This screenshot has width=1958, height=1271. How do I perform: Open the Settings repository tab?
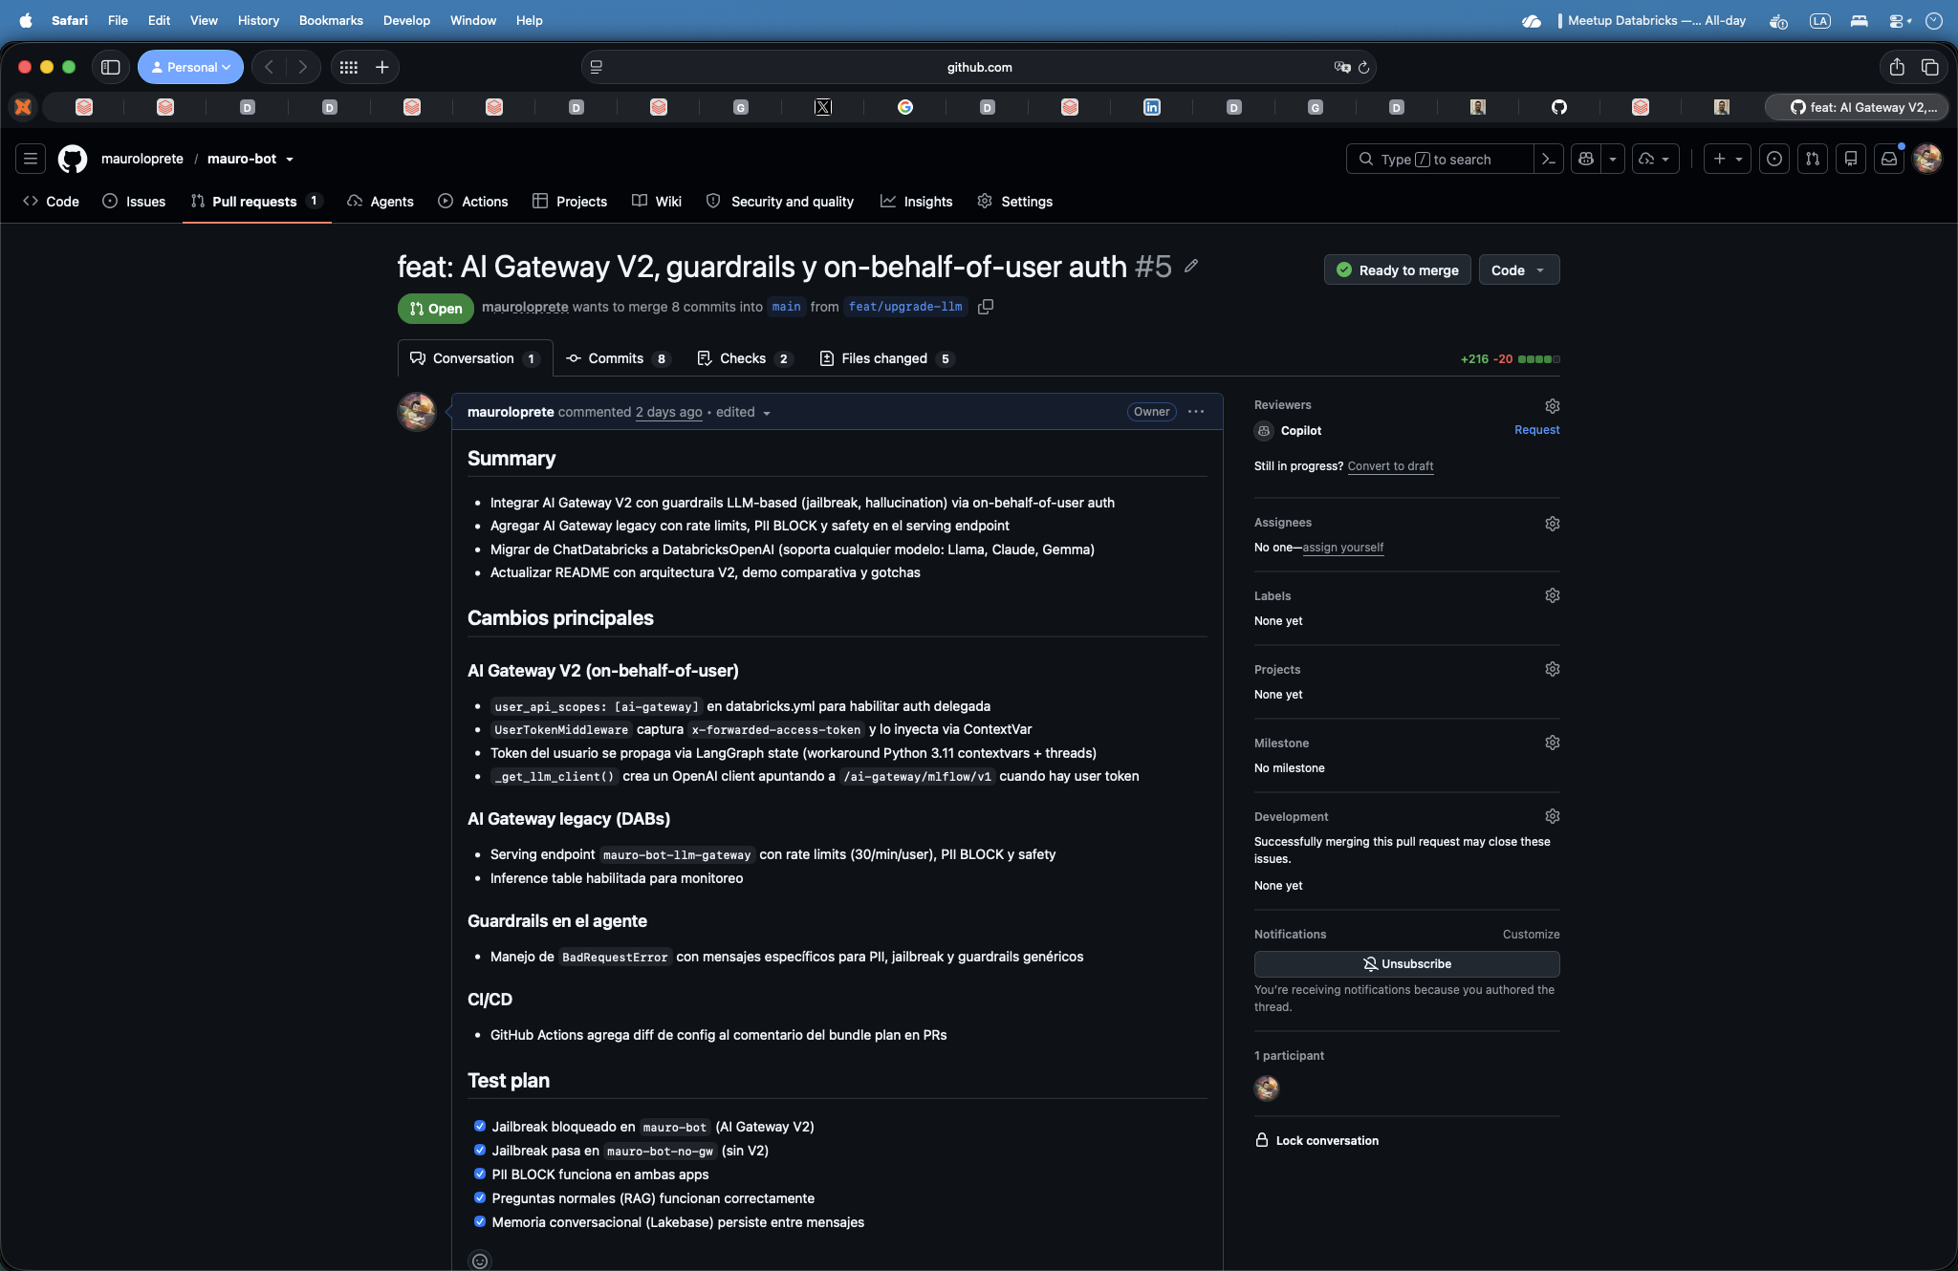tap(1014, 202)
